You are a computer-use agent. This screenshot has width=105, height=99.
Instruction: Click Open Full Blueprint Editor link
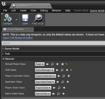pyautogui.click(x=18, y=38)
